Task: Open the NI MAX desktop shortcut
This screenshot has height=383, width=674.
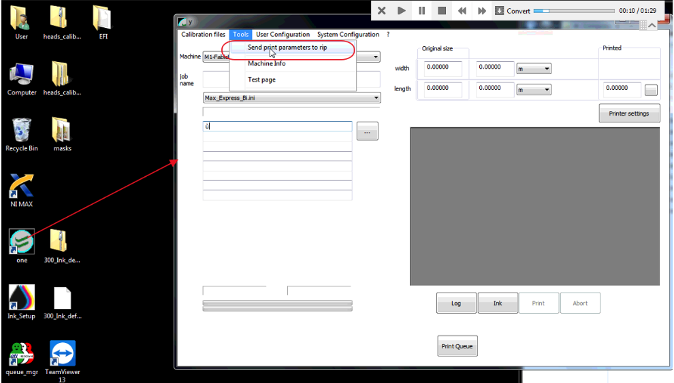Action: coord(21,186)
